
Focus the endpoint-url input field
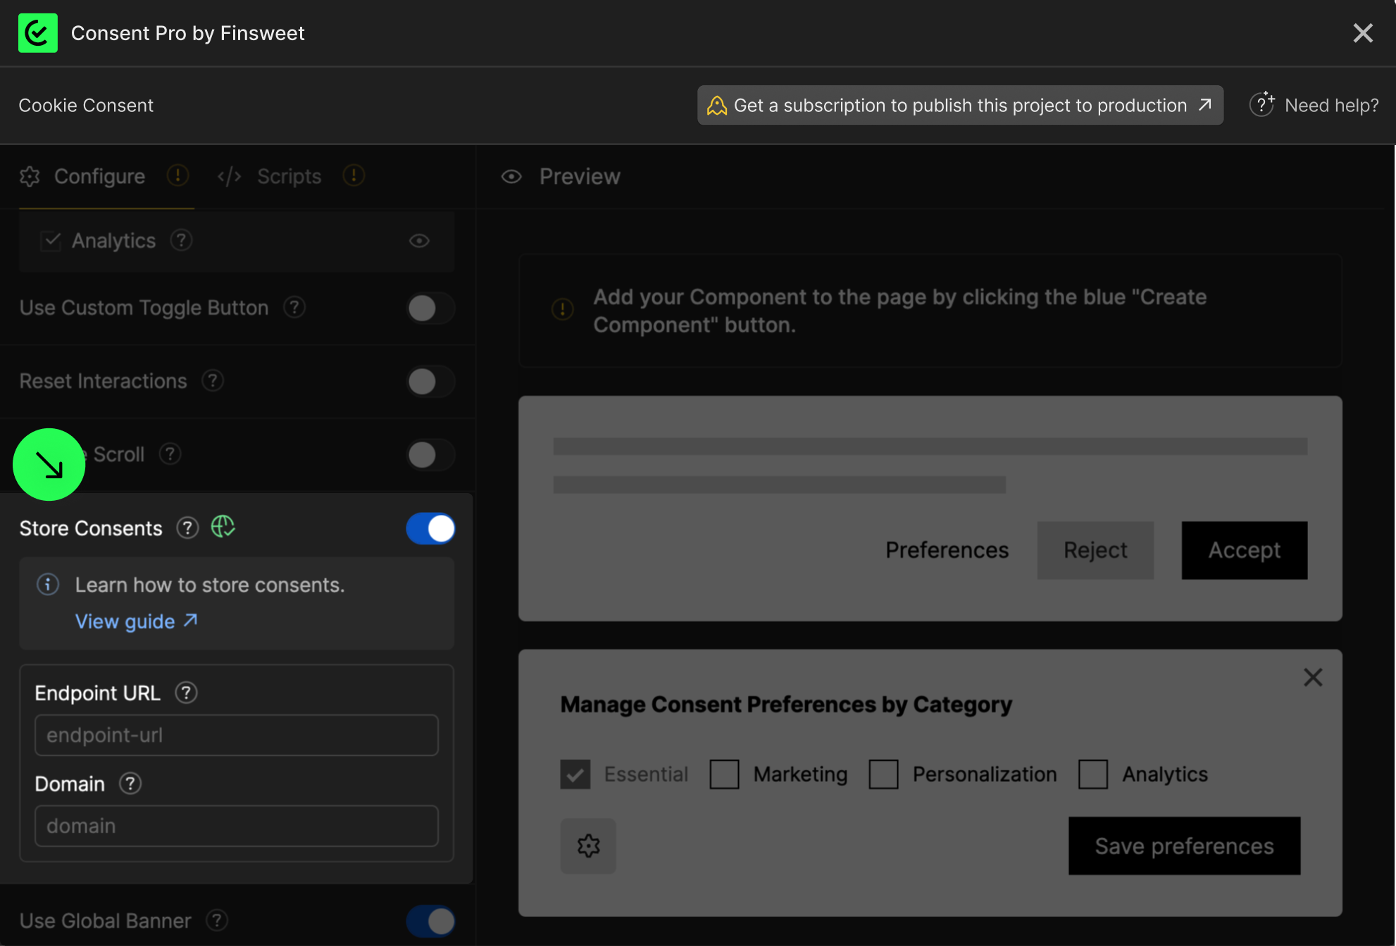pyautogui.click(x=237, y=735)
